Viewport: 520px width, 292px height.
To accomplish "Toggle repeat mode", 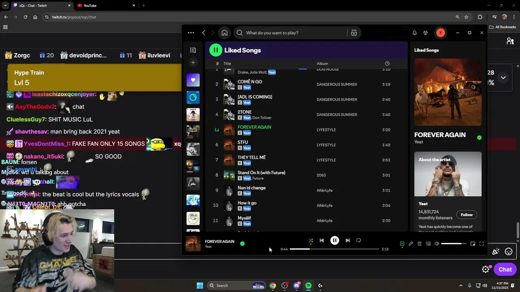I will 359,240.
